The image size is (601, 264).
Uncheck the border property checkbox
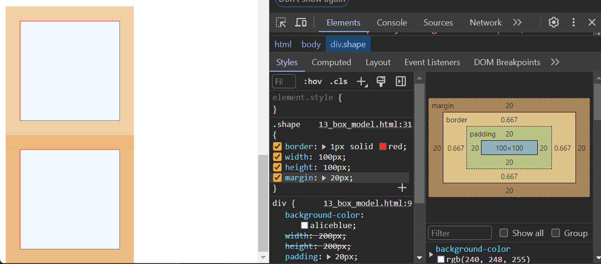278,146
